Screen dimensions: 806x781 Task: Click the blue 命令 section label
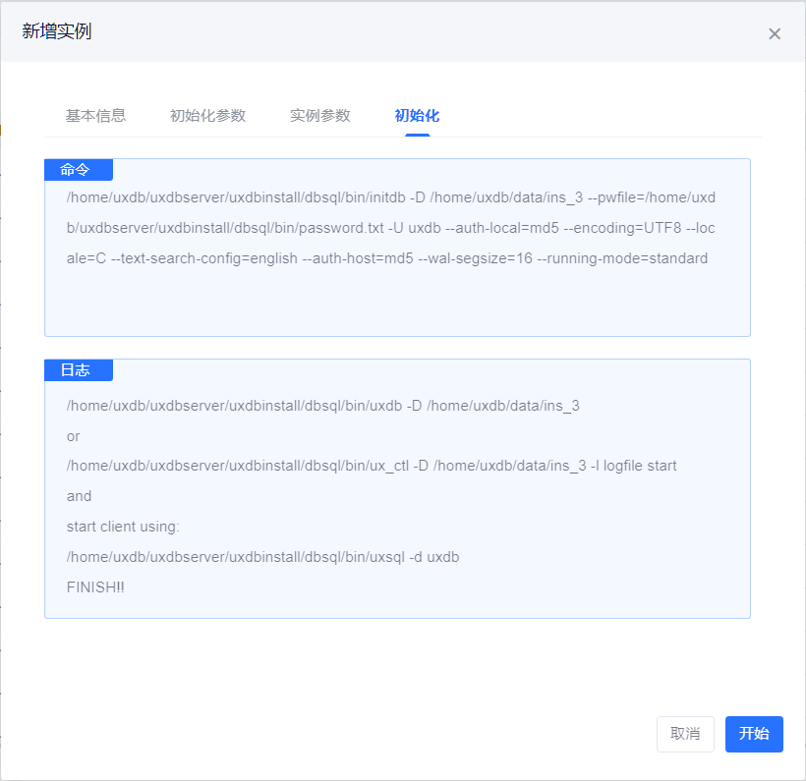coord(78,170)
